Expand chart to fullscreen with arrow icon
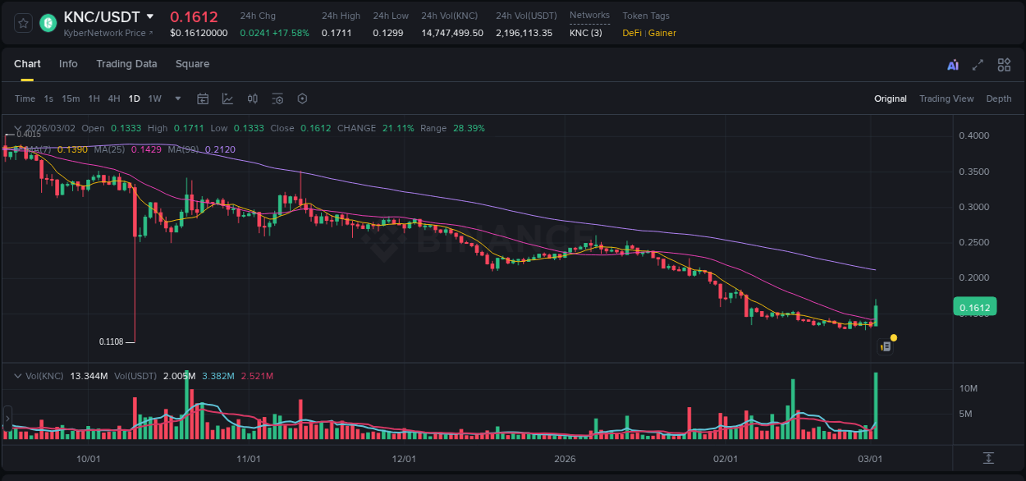The height and width of the screenshot is (481, 1026). 977,64
